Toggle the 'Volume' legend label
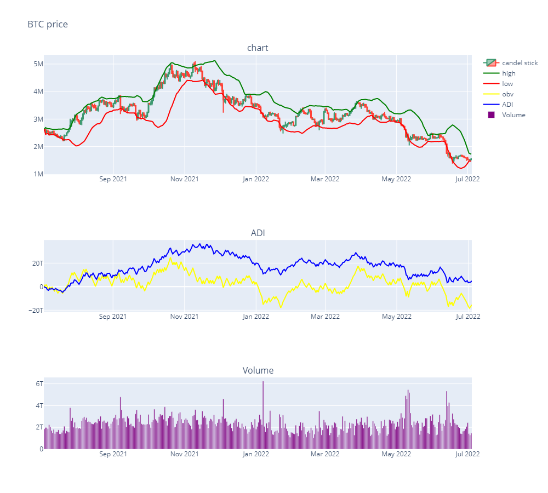The image size is (548, 493). [513, 114]
